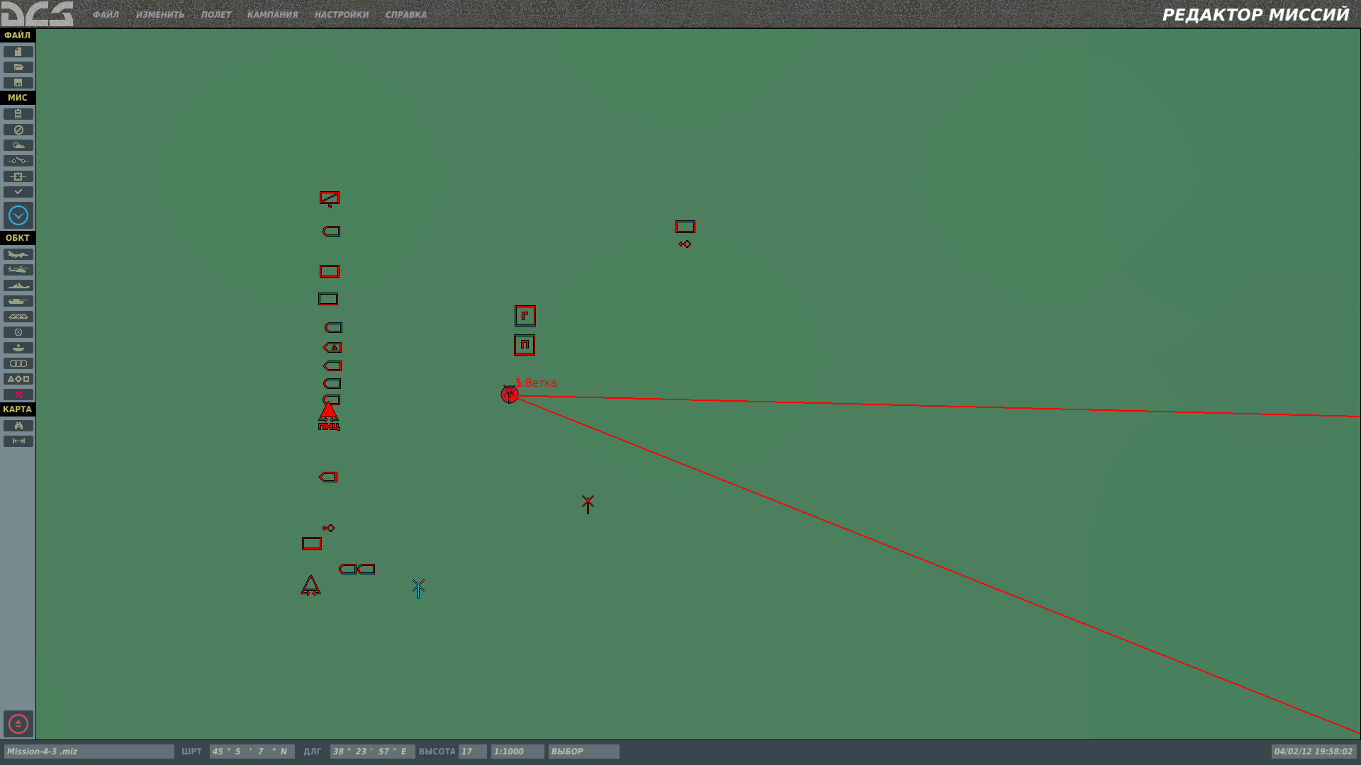This screenshot has height=765, width=1361.
Task: Open the triggers switch icon
Action: (18, 161)
